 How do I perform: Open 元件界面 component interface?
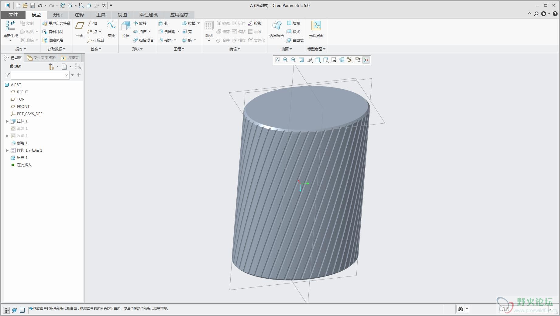coord(316,29)
